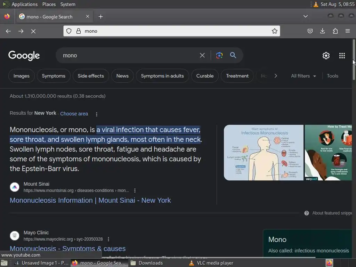Open Mononucleosis Information Mount Sinai link
Viewport: 356px width, 267px height.
click(x=90, y=200)
